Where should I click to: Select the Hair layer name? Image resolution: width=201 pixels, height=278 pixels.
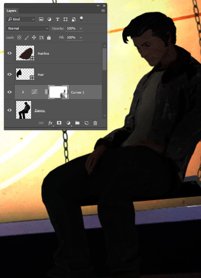click(x=41, y=75)
